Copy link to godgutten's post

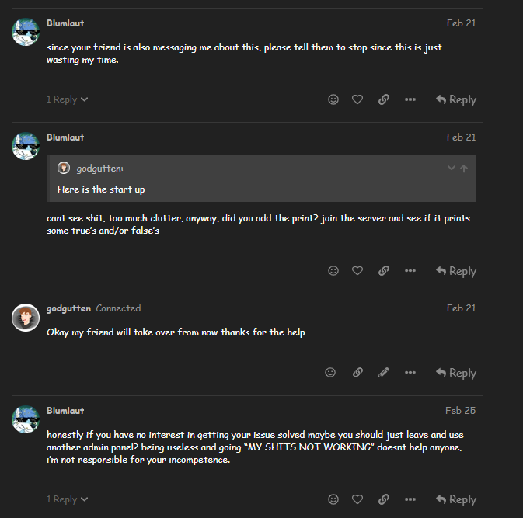[x=357, y=373]
